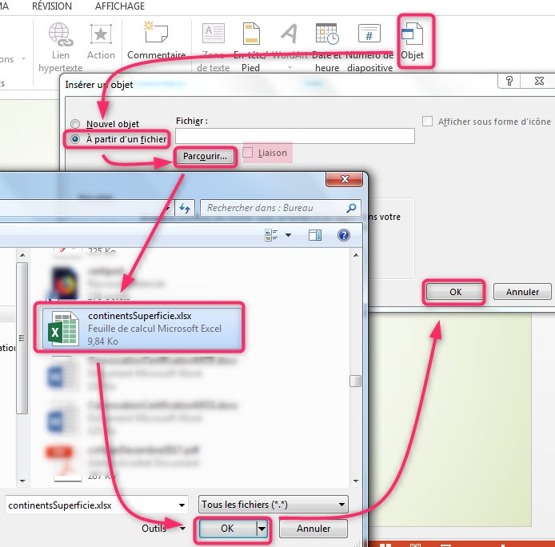Viewport: 555px width, 547px height.
Task: Toggle the preview pane icon in file browser
Action: (x=315, y=235)
